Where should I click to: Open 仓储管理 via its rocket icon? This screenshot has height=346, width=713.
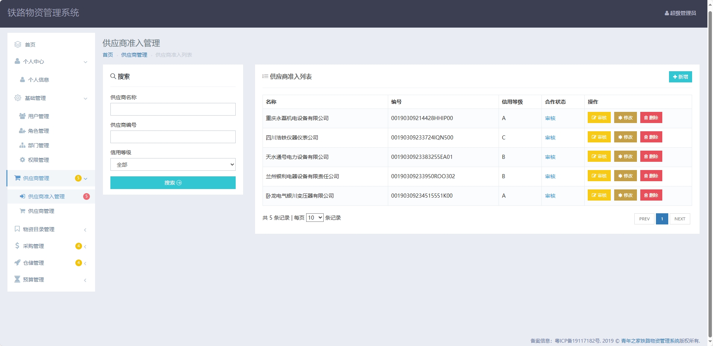[17, 262]
